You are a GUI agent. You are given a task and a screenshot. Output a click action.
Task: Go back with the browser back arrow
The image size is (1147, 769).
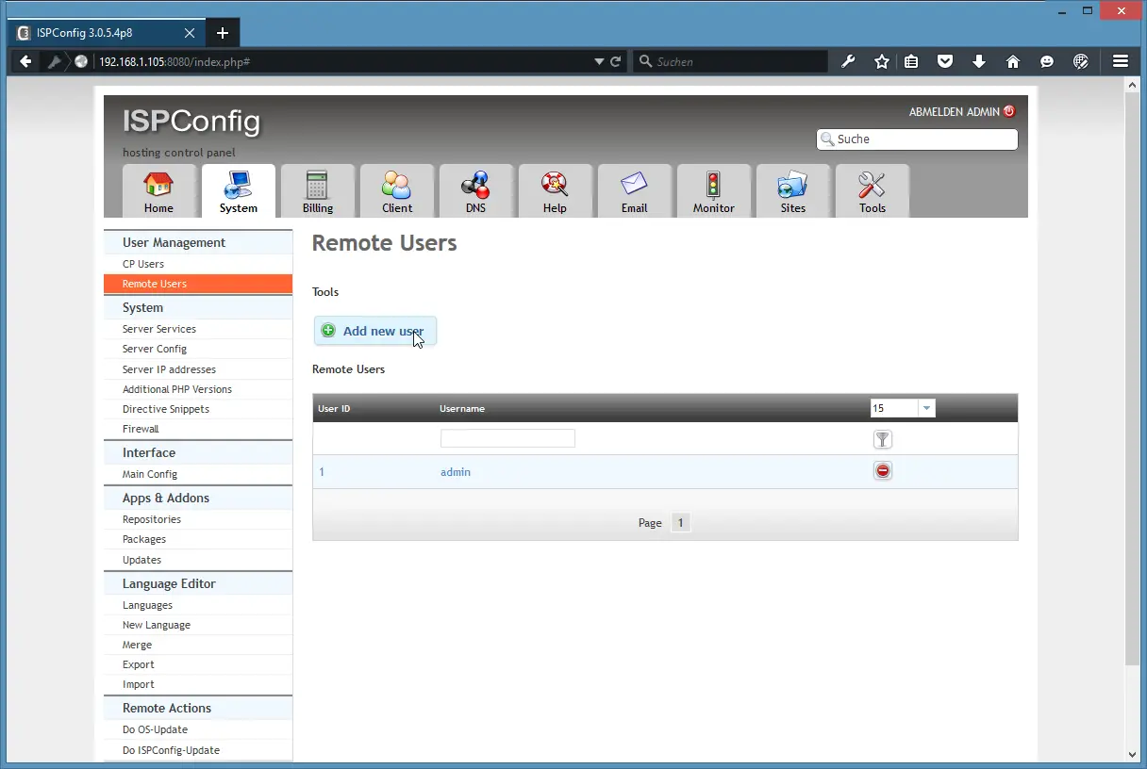coord(26,61)
